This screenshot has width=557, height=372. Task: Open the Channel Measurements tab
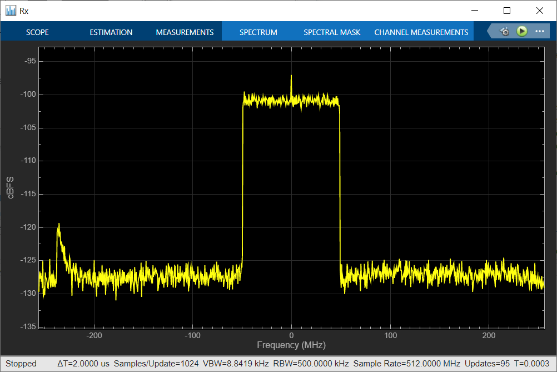tap(421, 32)
